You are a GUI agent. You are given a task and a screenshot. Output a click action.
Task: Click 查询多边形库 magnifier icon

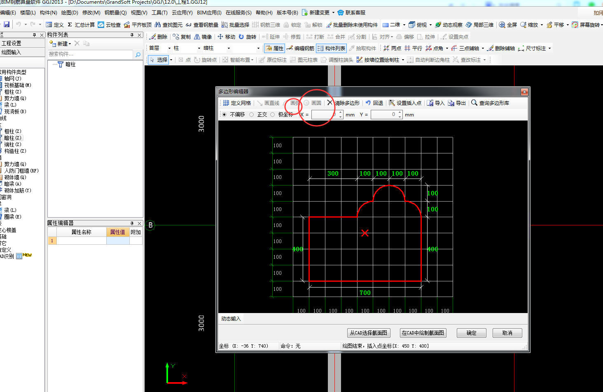coord(474,103)
